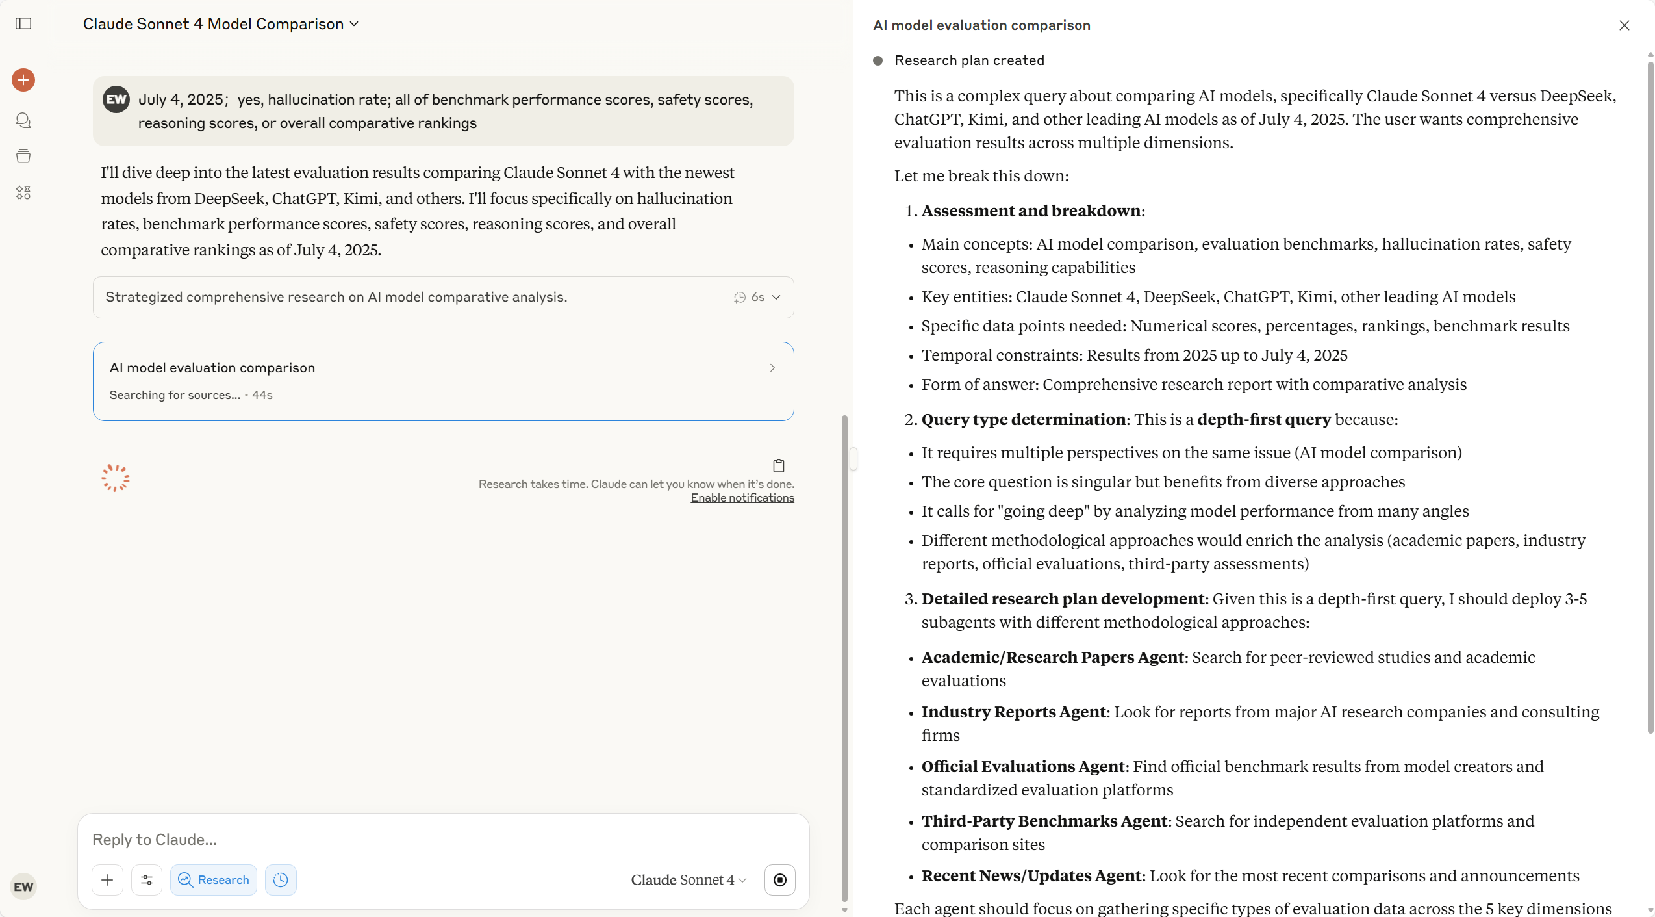Toggle extended thinking clock option
This screenshot has width=1655, height=917.
tap(281, 879)
